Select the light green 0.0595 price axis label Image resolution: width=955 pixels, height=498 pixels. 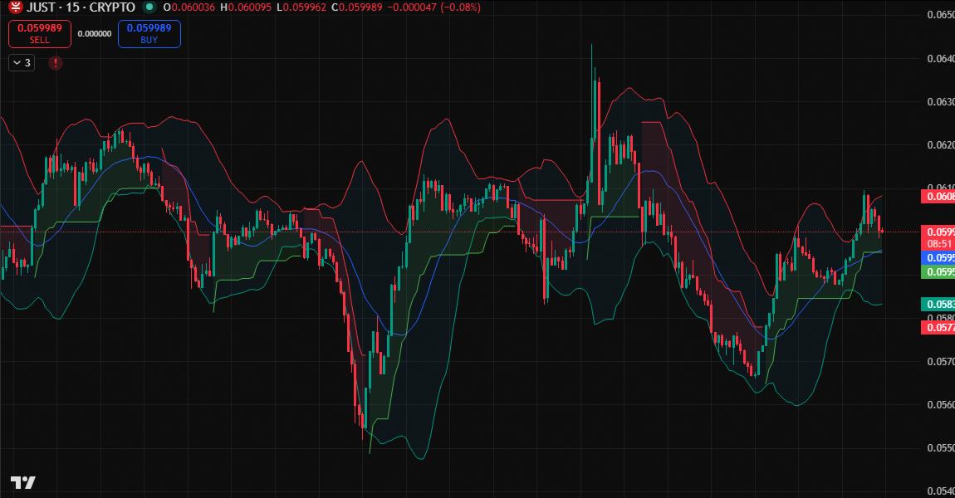(x=938, y=271)
